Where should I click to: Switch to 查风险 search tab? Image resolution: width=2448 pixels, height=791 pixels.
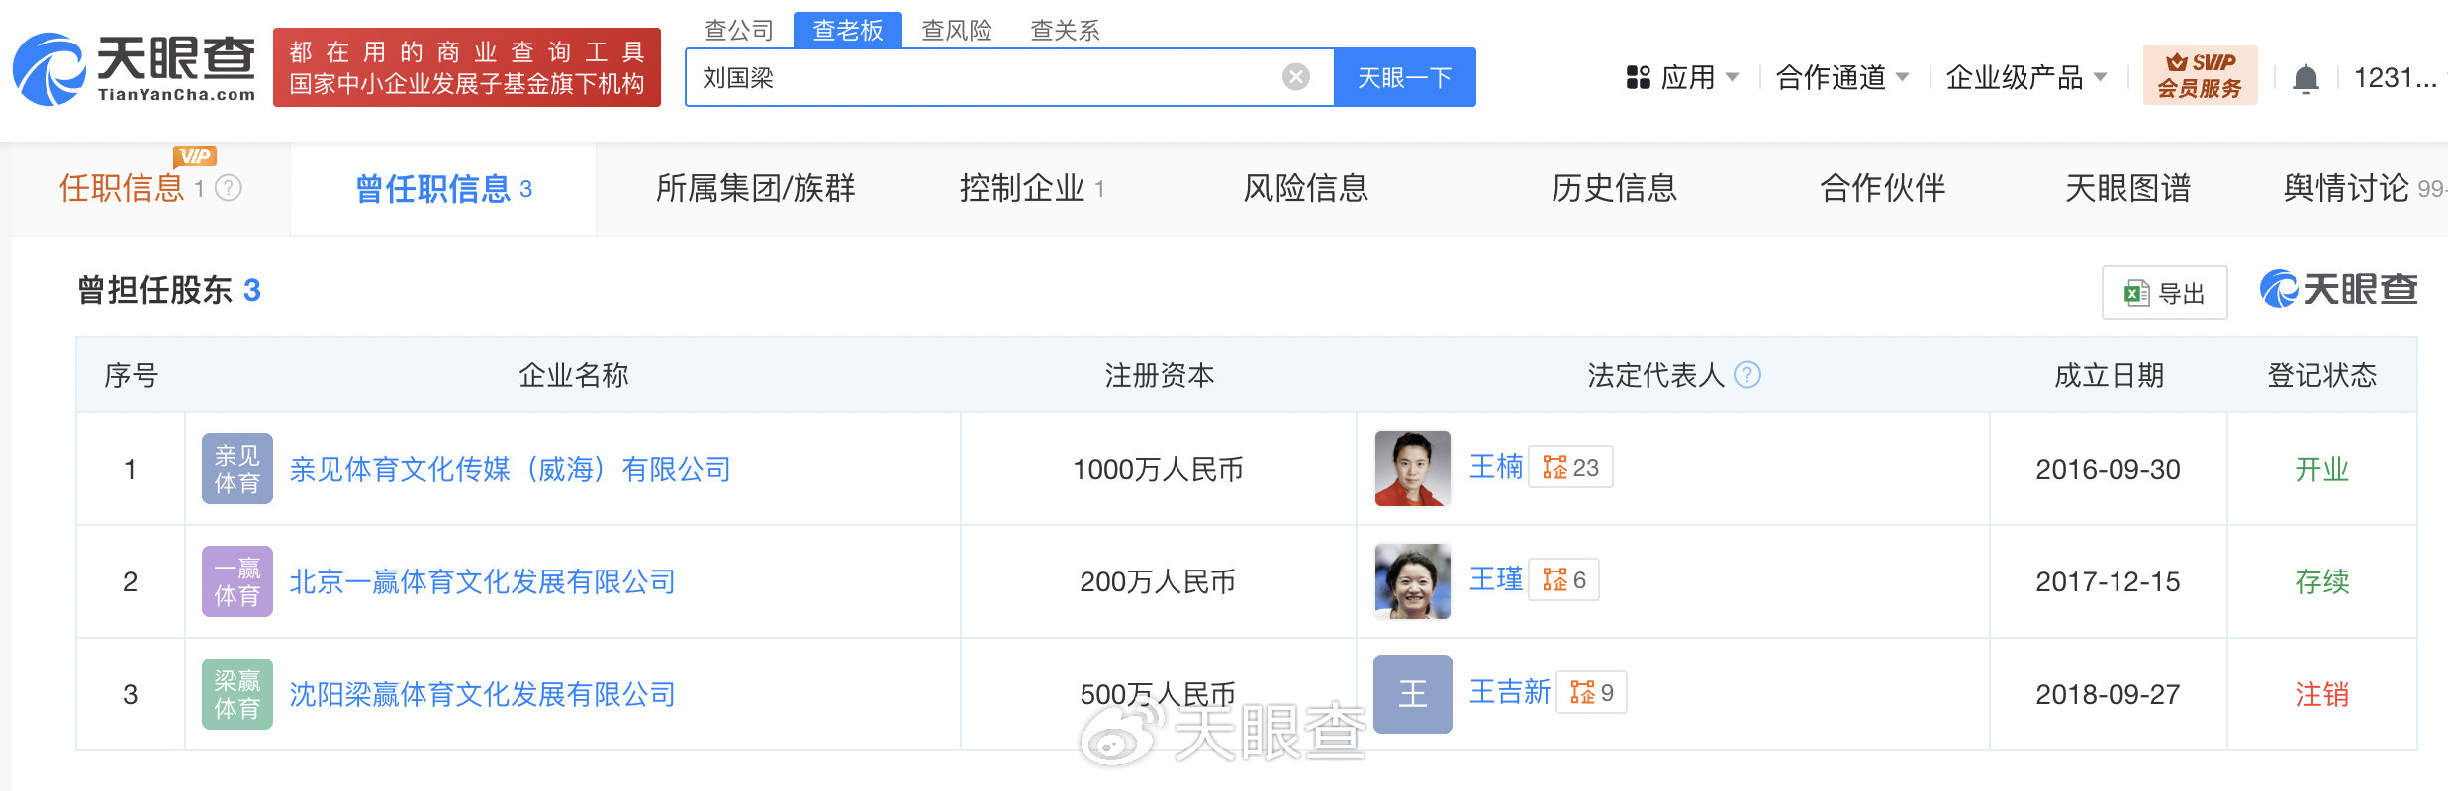pos(957,30)
